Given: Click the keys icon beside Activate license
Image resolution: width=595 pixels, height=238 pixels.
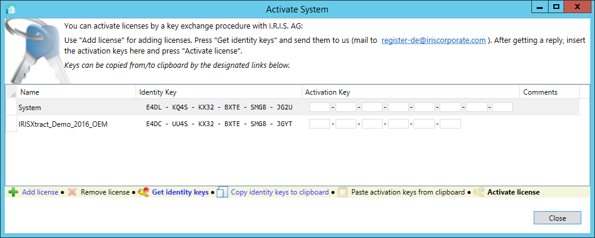Looking at the screenshot, I should pos(479,192).
